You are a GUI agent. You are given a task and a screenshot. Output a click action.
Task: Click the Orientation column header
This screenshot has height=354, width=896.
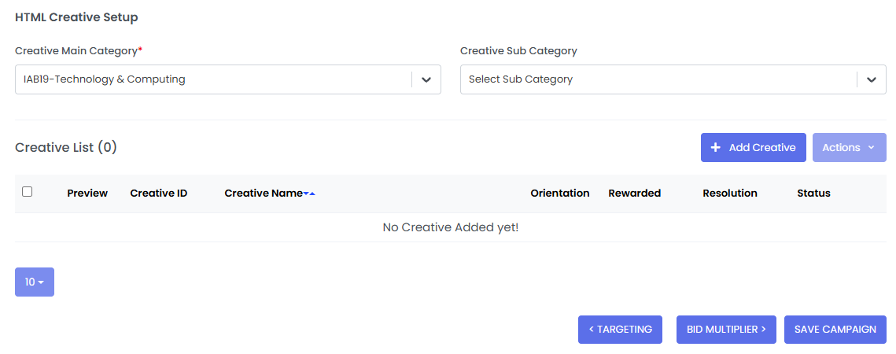click(x=560, y=194)
